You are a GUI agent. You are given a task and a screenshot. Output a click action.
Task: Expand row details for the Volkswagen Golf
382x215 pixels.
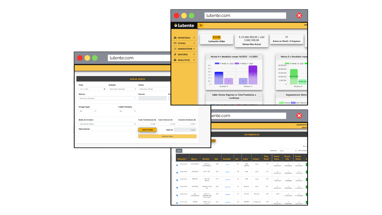tap(177, 165)
